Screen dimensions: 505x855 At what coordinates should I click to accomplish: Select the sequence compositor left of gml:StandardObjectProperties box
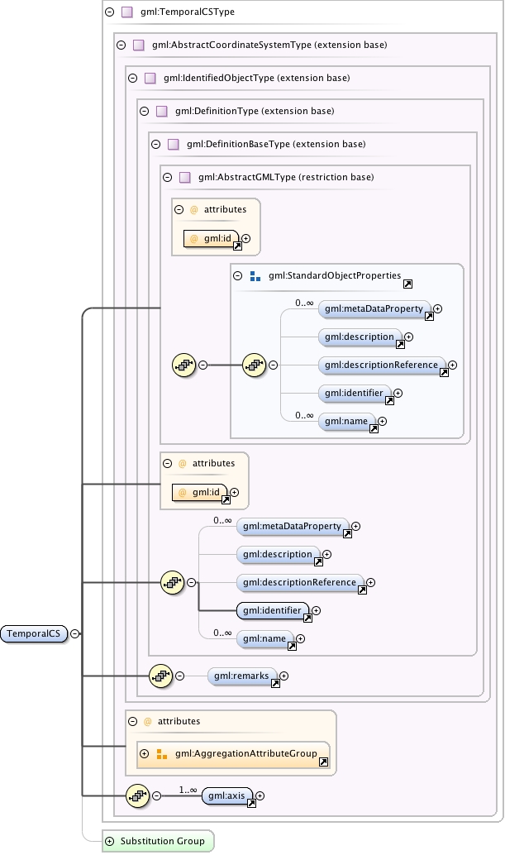click(184, 365)
